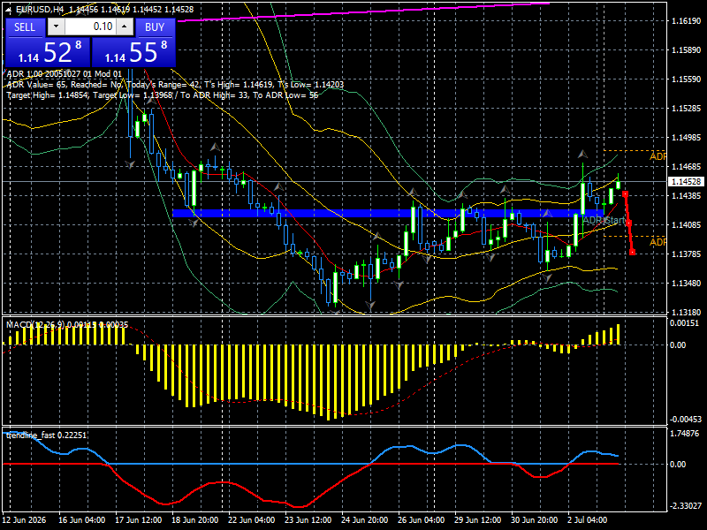Click the '29 Jun 12:00' time label

click(477, 520)
